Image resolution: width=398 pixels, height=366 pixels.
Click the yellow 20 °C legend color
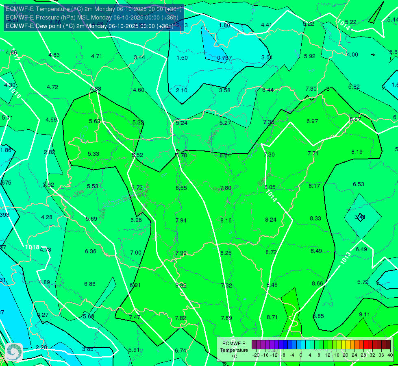[x=344, y=345]
